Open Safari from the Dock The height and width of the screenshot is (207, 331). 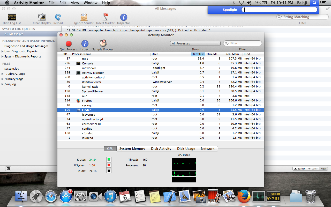pyautogui.click(x=51, y=197)
